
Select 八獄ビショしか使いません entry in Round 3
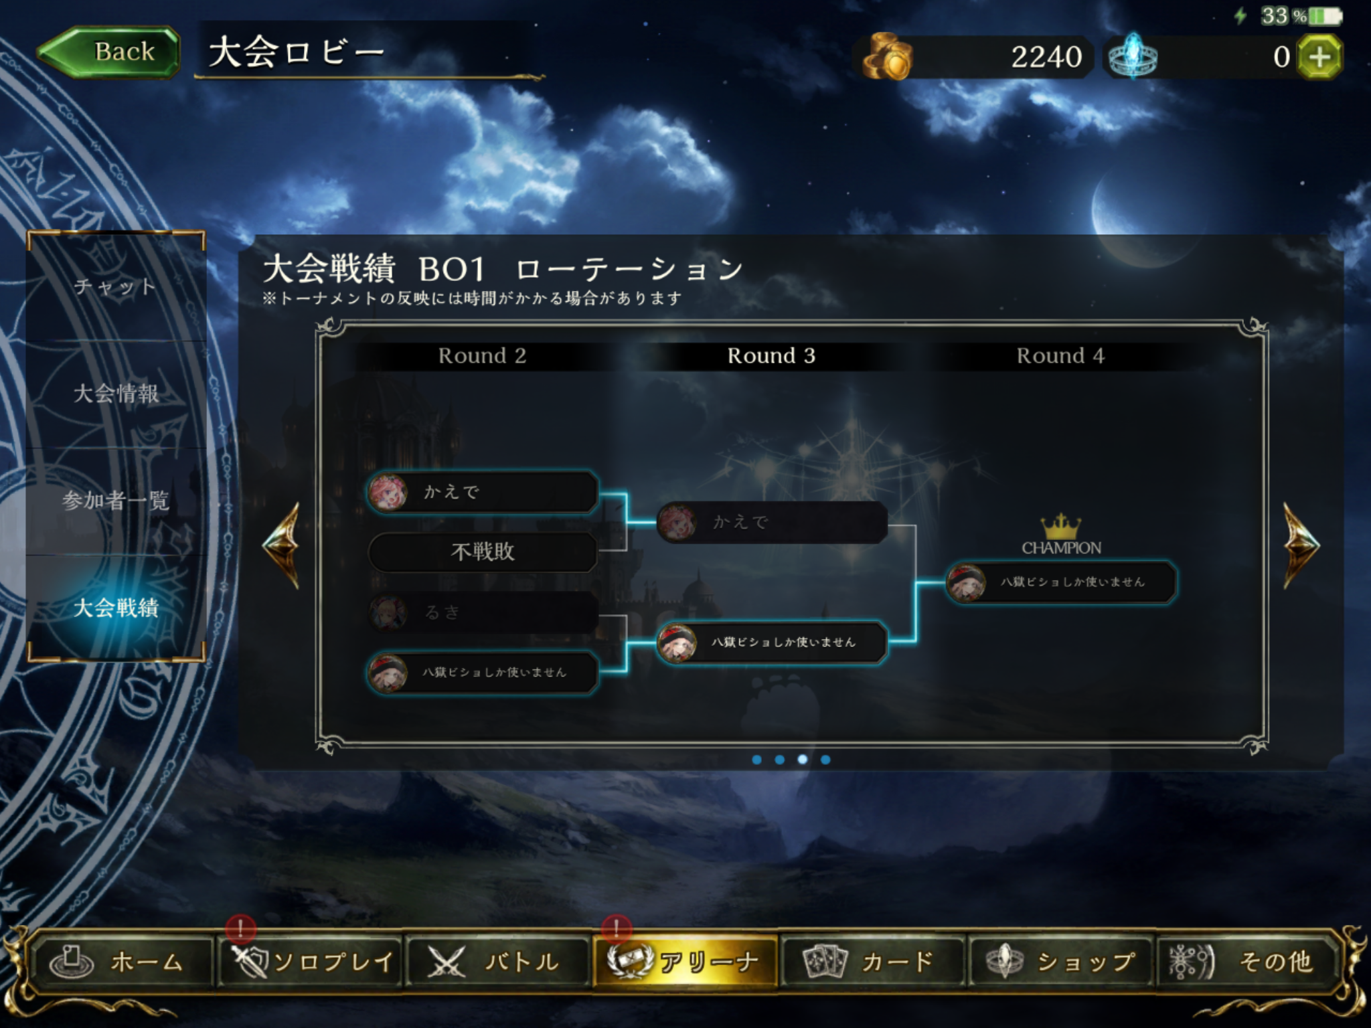[x=773, y=642]
